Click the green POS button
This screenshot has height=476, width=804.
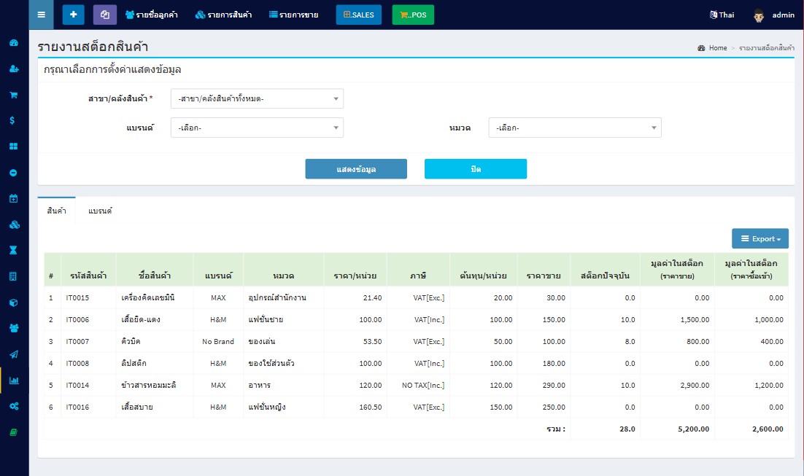point(413,15)
